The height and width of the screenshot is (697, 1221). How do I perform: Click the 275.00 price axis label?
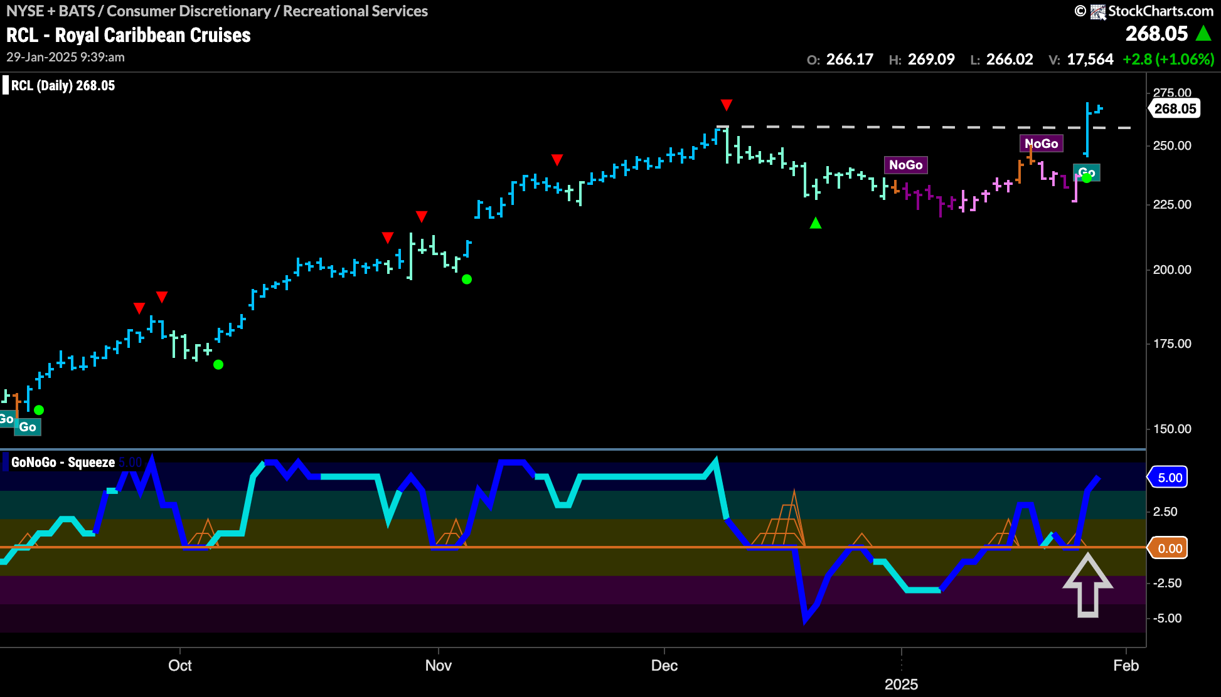pos(1172,93)
